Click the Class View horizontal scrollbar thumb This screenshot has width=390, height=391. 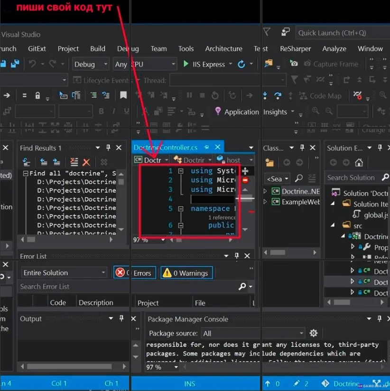coord(278,252)
